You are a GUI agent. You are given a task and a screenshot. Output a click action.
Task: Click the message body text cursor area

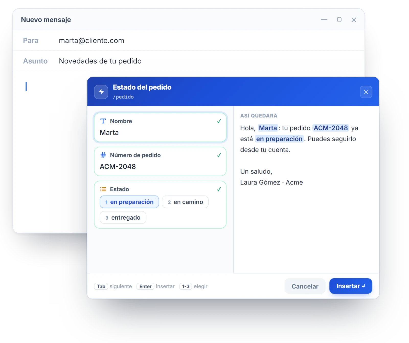pos(26,87)
